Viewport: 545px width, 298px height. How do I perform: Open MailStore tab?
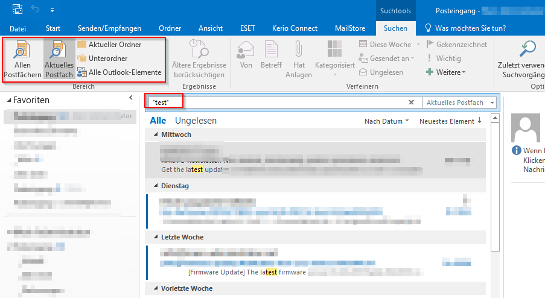pyautogui.click(x=350, y=28)
